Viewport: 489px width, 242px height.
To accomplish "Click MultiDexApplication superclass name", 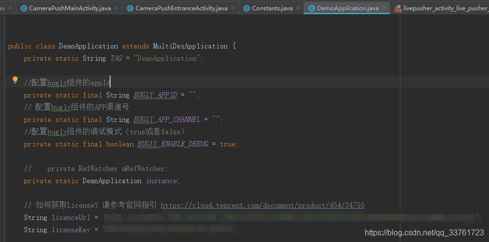I will point(190,46).
